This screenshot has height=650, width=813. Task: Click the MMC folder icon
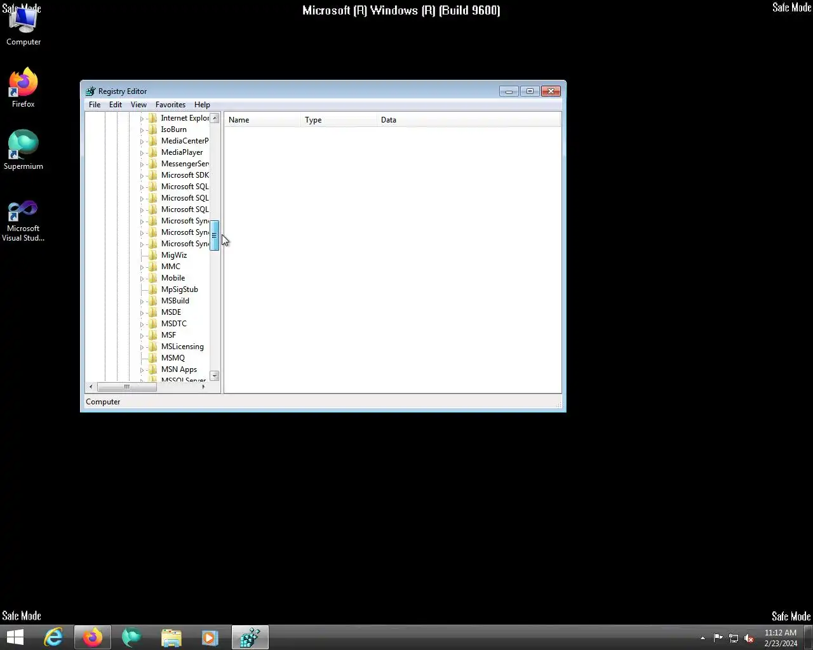(152, 267)
